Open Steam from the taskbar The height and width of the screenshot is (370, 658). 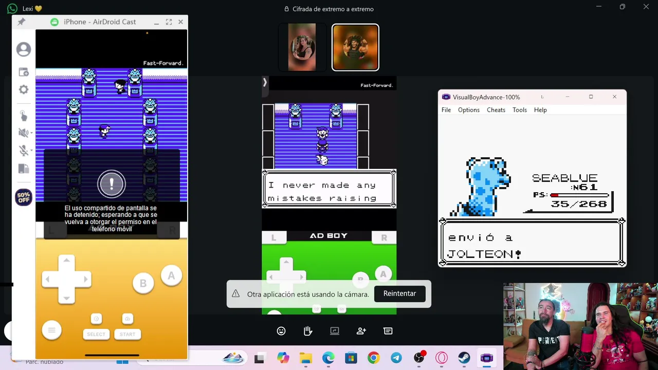click(x=464, y=358)
